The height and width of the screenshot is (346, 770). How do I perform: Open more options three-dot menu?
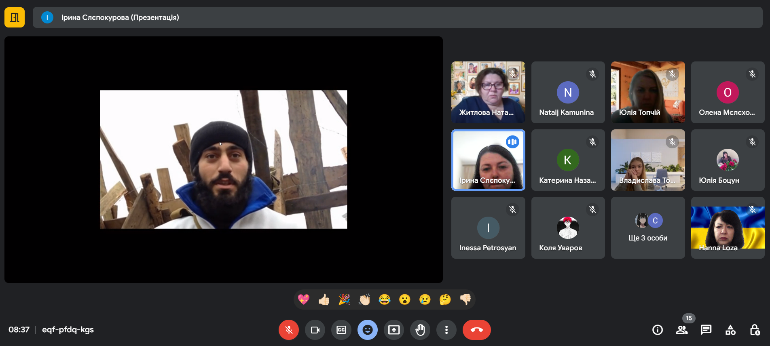click(x=446, y=330)
